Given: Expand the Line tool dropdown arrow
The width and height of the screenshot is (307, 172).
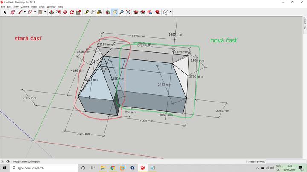Looking at the screenshot, I should (24, 12).
